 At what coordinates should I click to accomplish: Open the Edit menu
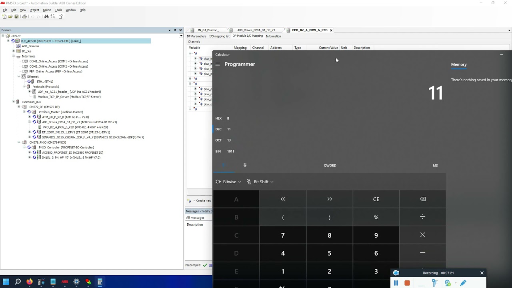(x=14, y=10)
